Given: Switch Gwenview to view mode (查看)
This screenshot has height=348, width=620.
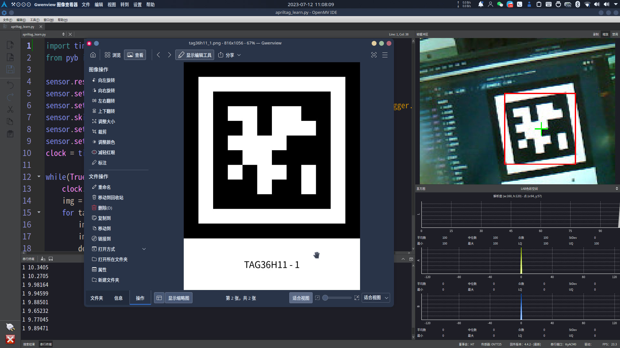Looking at the screenshot, I should pos(135,55).
